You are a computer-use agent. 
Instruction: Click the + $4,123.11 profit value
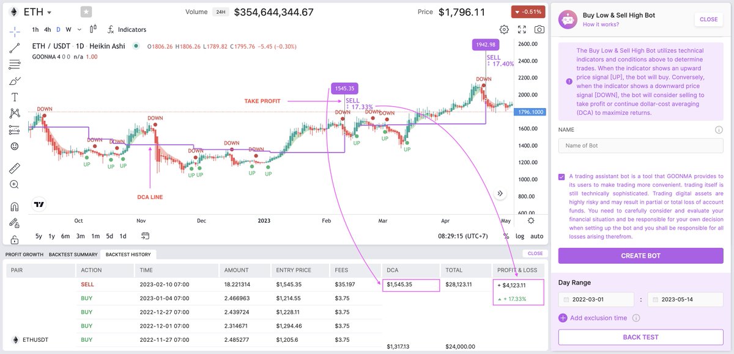pyautogui.click(x=511, y=284)
